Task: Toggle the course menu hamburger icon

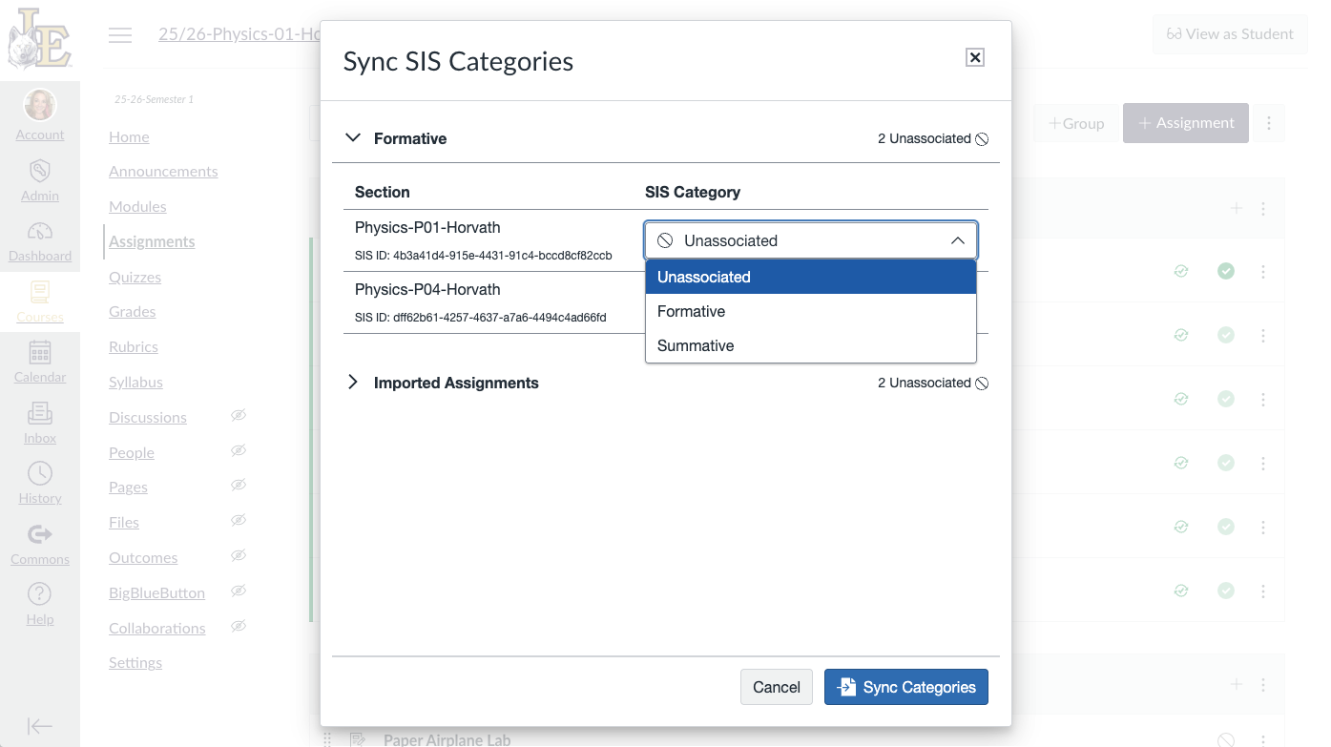Action: [120, 35]
